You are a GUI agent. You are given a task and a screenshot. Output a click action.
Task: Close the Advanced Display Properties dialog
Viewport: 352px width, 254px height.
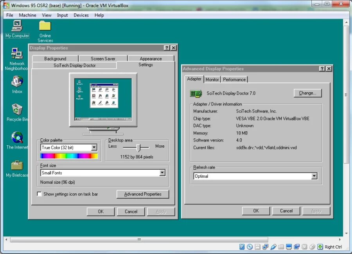[329, 69]
